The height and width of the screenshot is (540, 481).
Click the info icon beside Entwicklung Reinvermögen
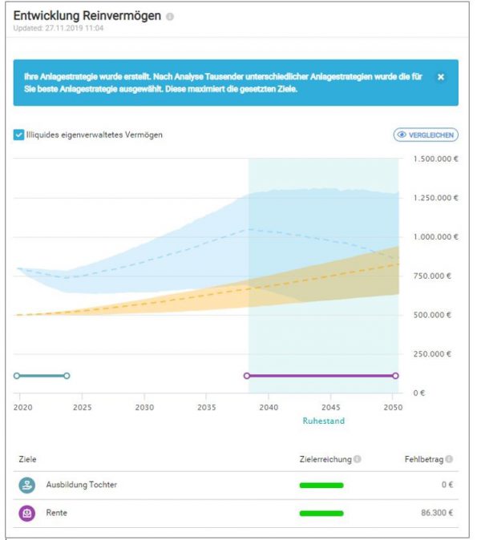(170, 17)
